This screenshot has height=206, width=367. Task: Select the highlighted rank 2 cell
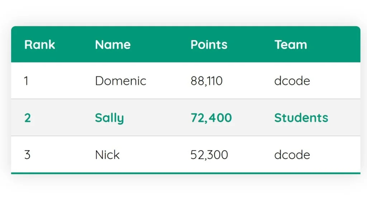pos(28,118)
